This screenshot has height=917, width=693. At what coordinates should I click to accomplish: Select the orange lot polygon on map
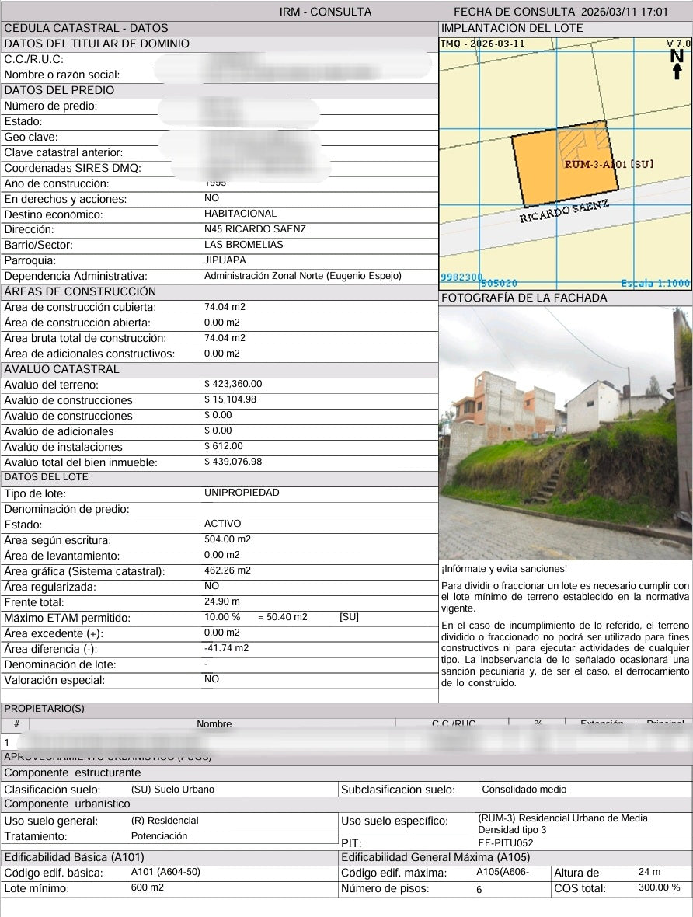click(x=565, y=164)
